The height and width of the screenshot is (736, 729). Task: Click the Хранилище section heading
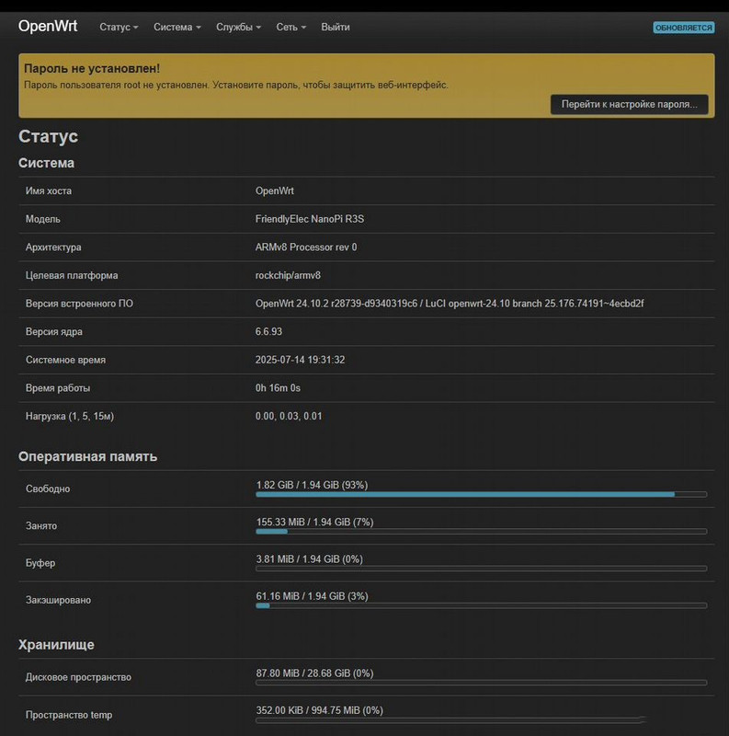tap(56, 645)
